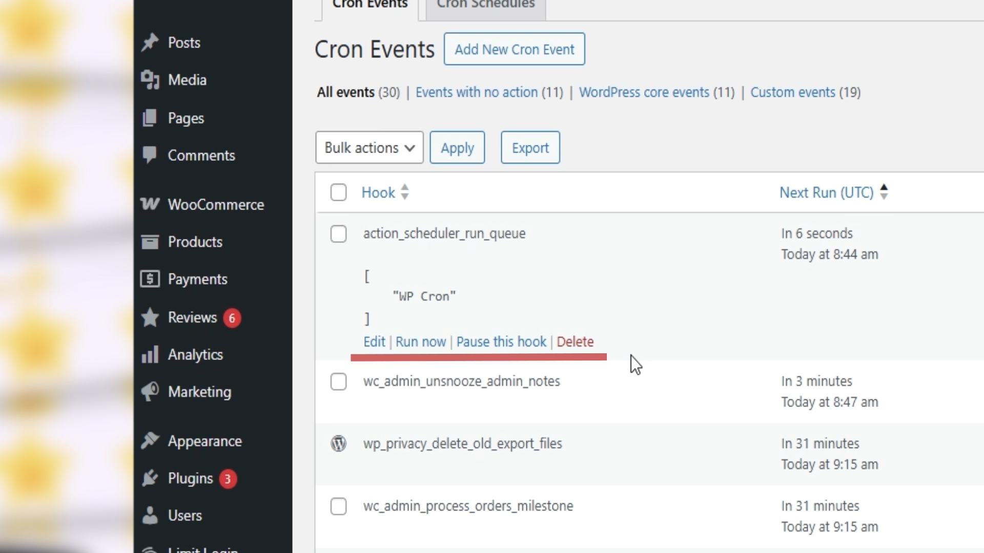Click the Posts pushpin icon
The width and height of the screenshot is (984, 553).
pos(150,42)
